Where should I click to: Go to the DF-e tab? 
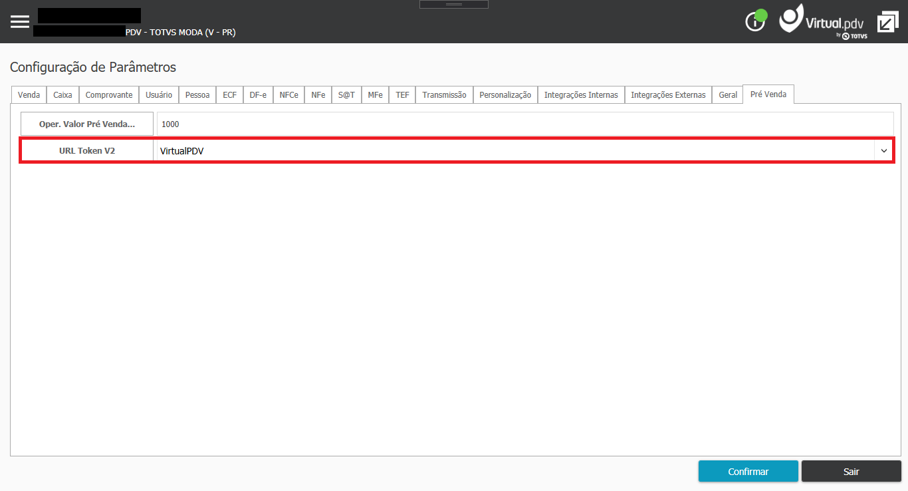pos(258,95)
